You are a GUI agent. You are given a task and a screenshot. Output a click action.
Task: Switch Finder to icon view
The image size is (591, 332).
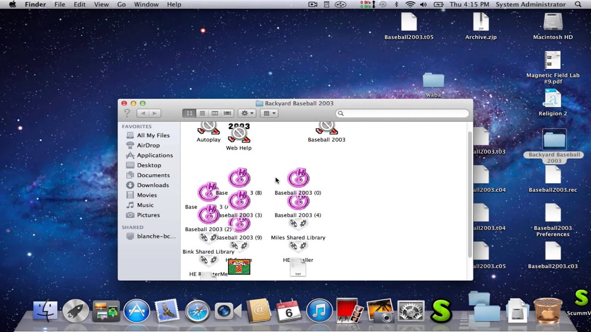coord(189,113)
